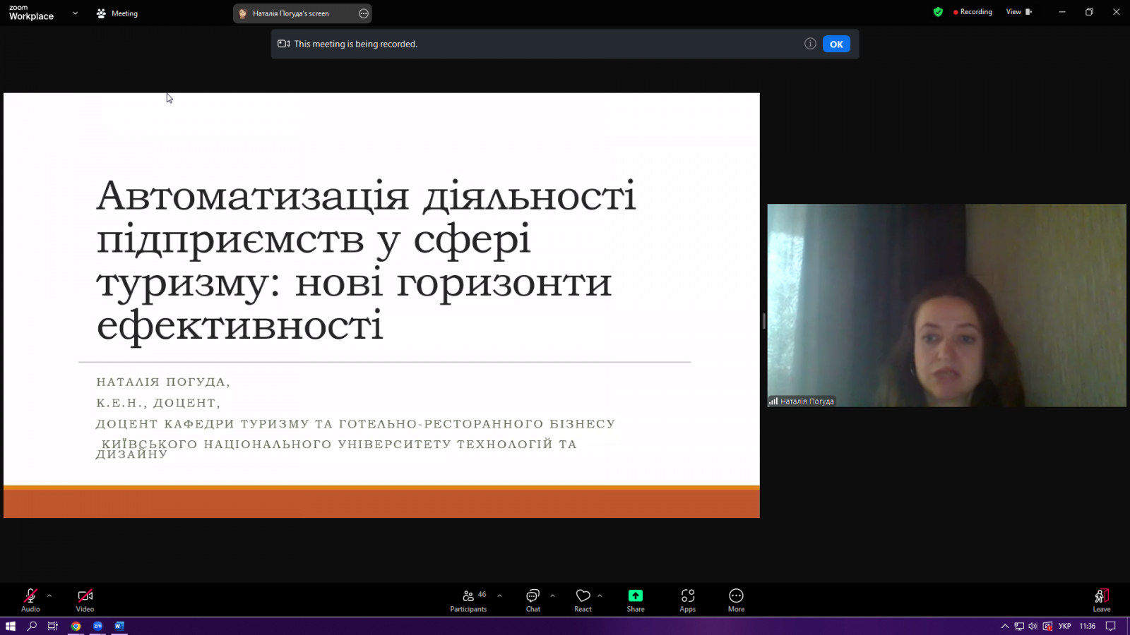Open the Windows Start menu
This screenshot has height=635, width=1130.
pyautogui.click(x=11, y=626)
